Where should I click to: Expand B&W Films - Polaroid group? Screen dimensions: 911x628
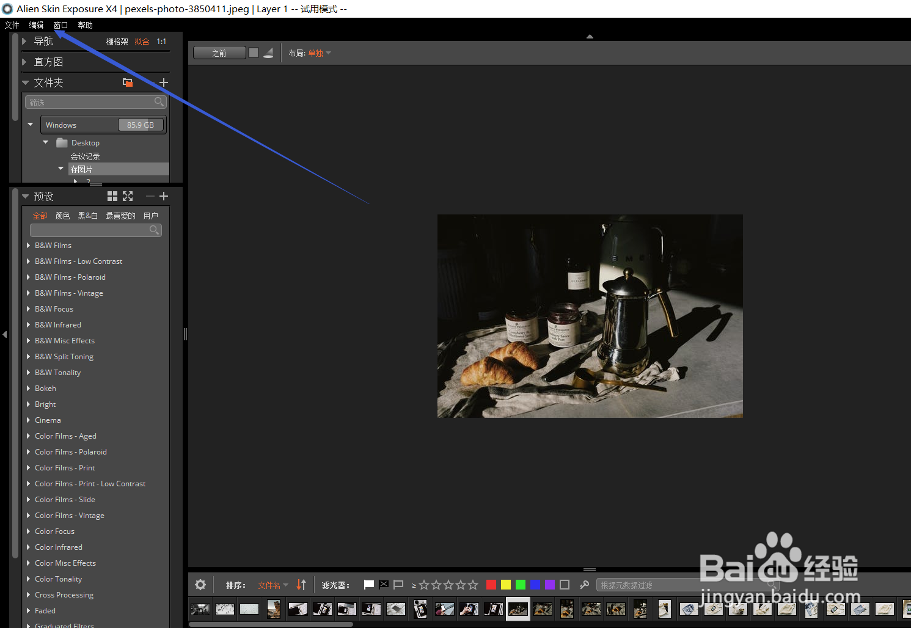point(29,277)
